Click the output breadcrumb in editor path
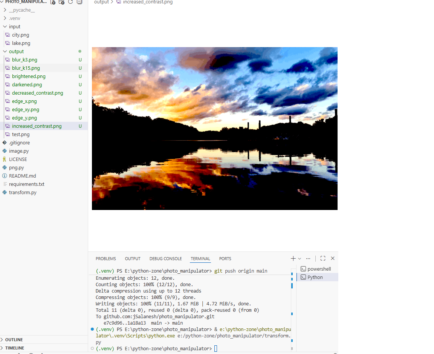This screenshot has width=434, height=354. (x=101, y=2)
